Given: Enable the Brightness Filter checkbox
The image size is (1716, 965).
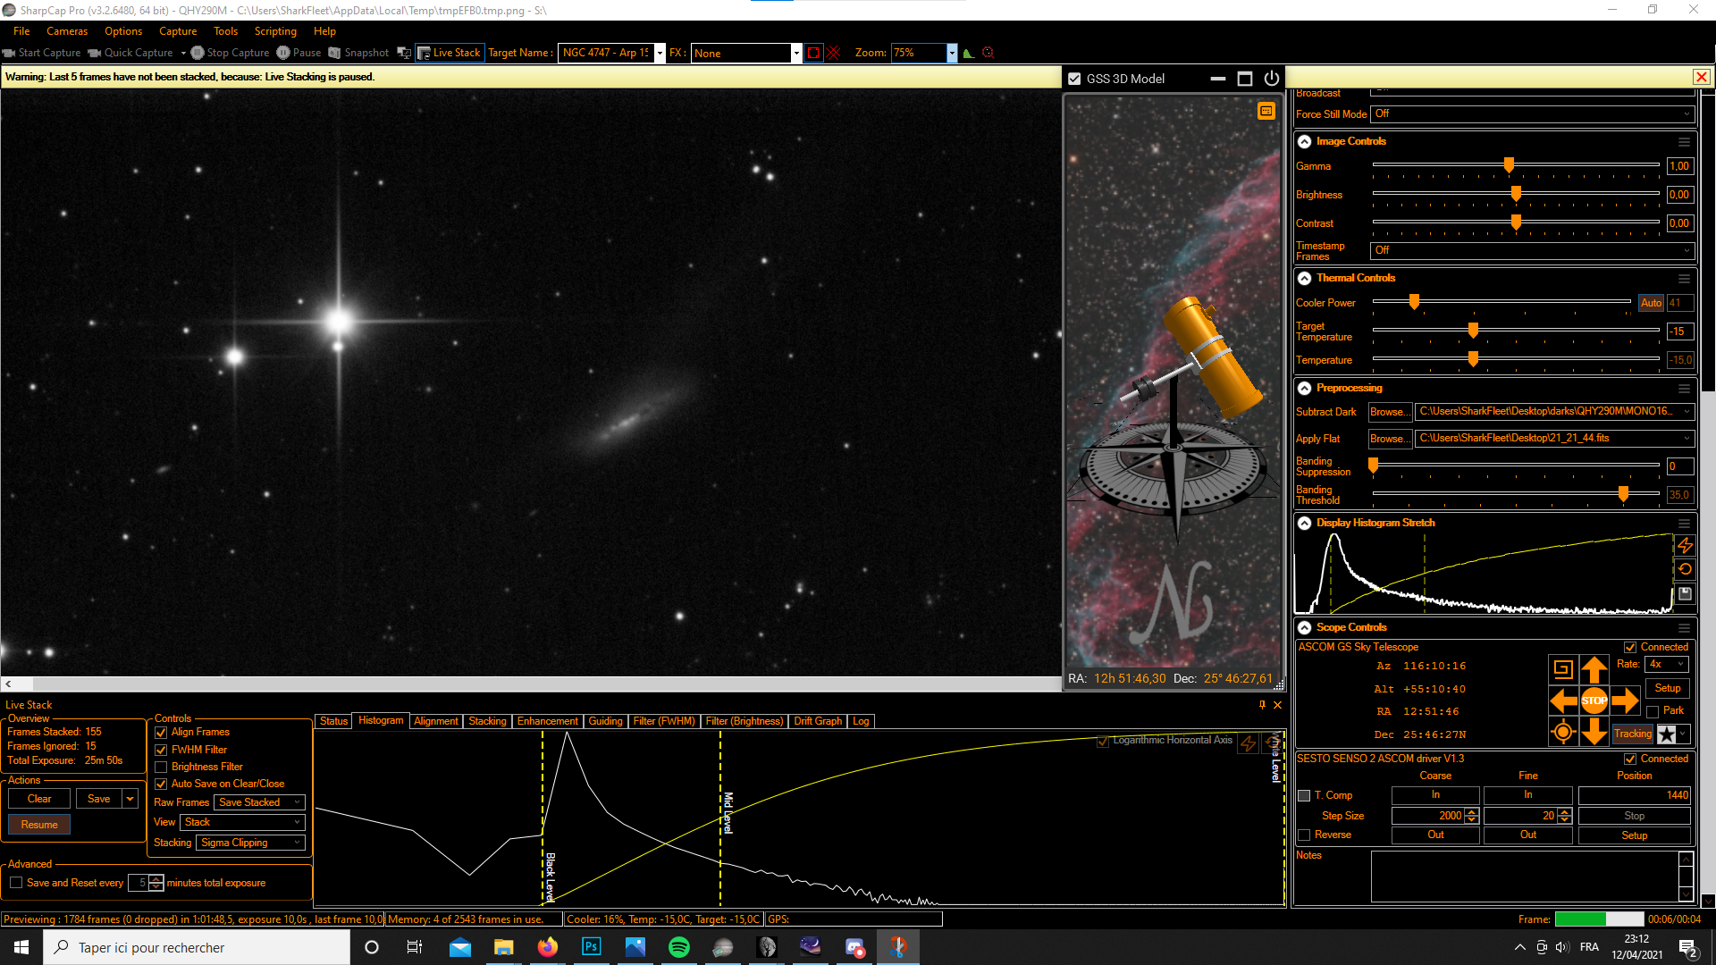Looking at the screenshot, I should point(162,767).
